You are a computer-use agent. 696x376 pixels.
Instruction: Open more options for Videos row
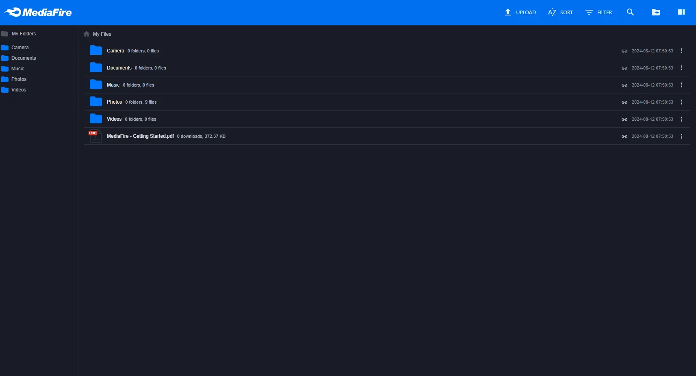(x=681, y=119)
